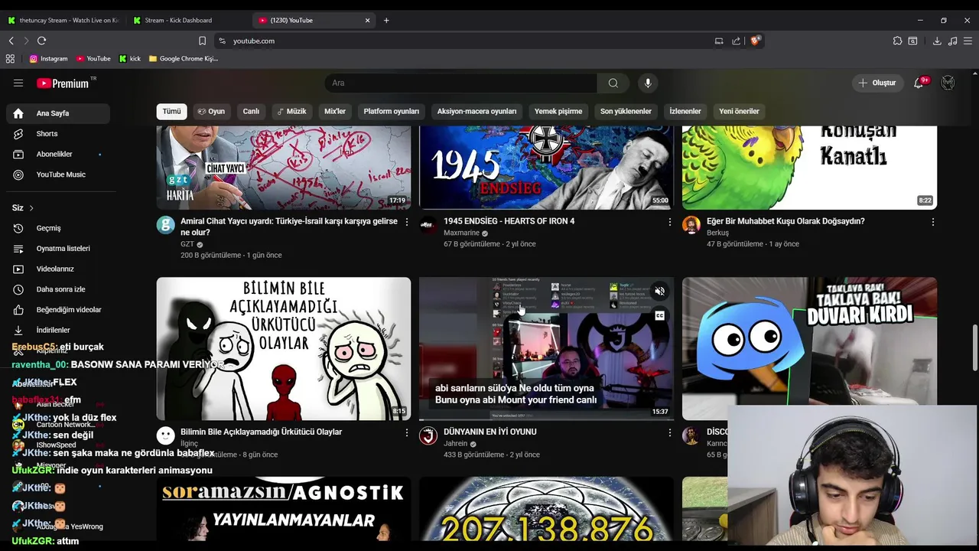Open Ana Sayfa in sidebar
The height and width of the screenshot is (551, 979).
[x=58, y=113]
